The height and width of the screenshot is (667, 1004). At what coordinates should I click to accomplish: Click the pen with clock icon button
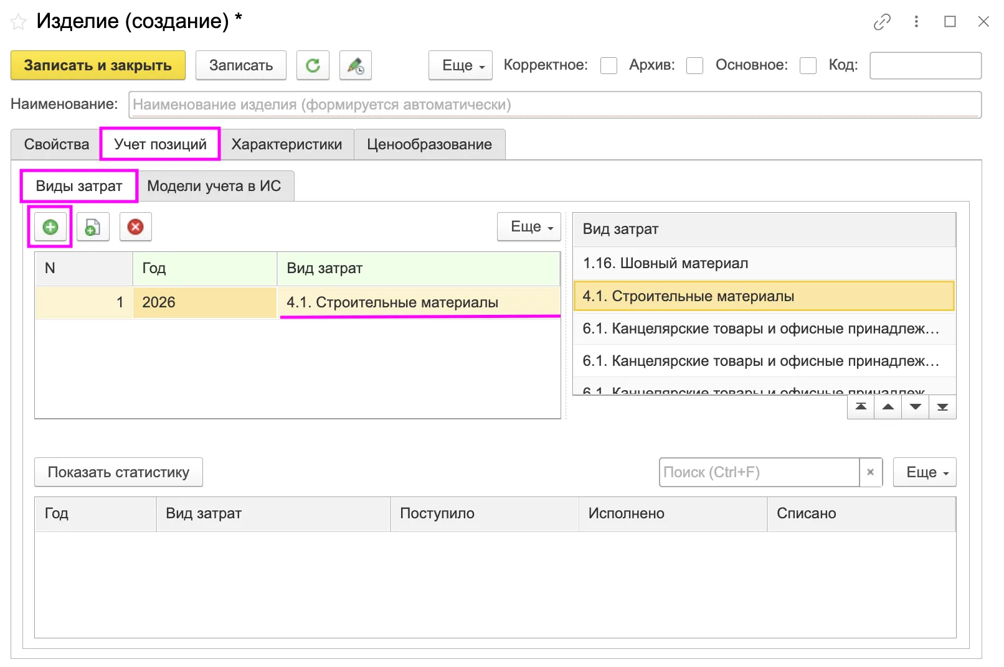356,65
